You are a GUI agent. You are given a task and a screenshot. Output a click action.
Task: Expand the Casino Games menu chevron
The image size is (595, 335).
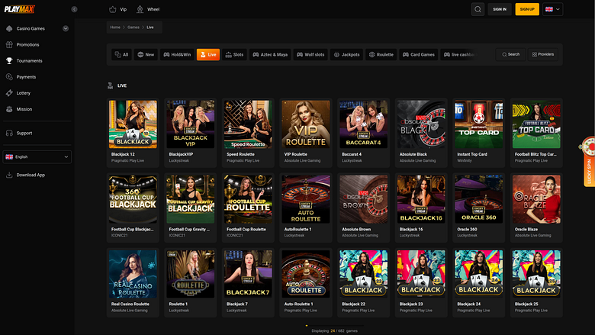(66, 28)
